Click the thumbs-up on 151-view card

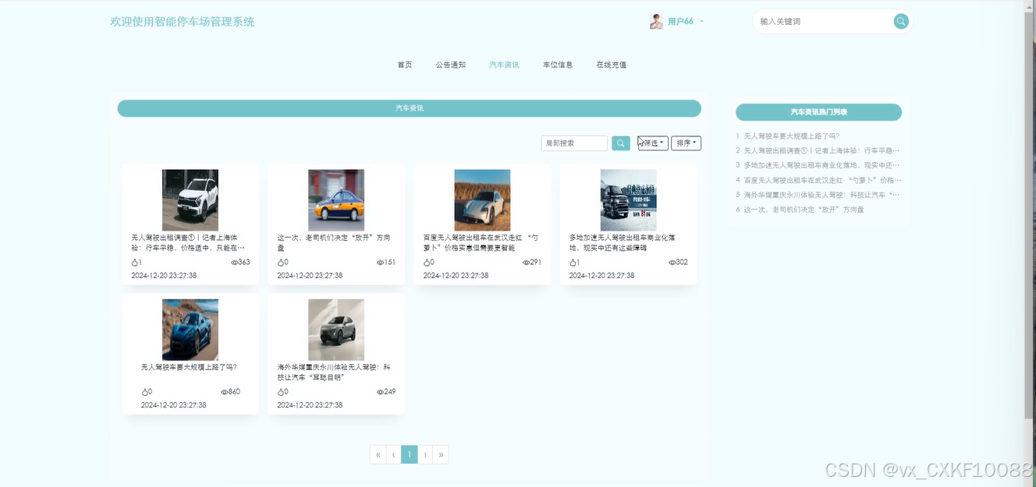[281, 263]
